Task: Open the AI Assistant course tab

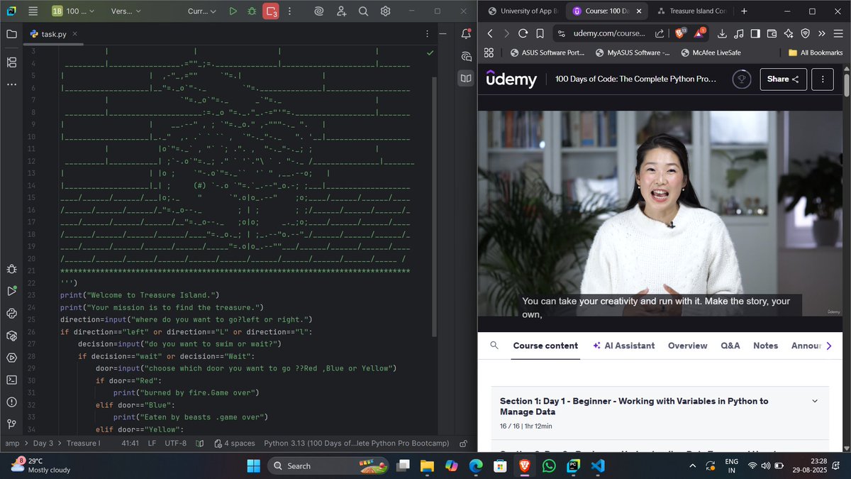Action: 624,346
